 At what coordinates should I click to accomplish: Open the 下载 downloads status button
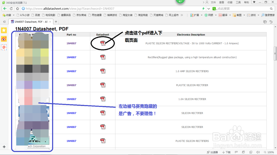227,152
